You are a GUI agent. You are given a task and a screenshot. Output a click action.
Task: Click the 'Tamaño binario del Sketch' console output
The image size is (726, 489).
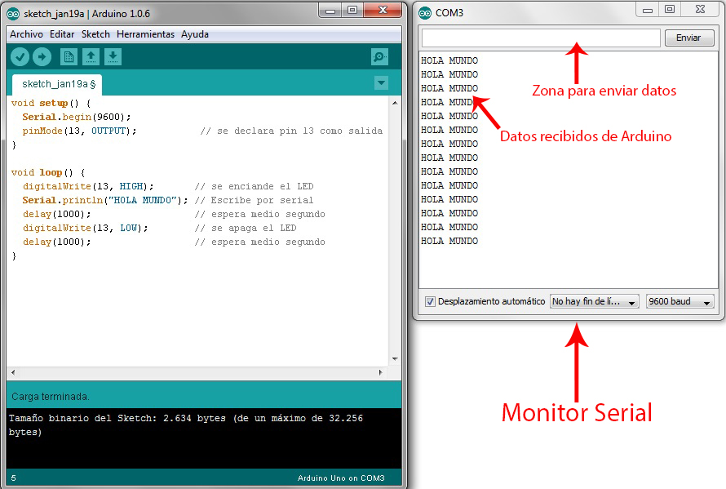coord(186,425)
